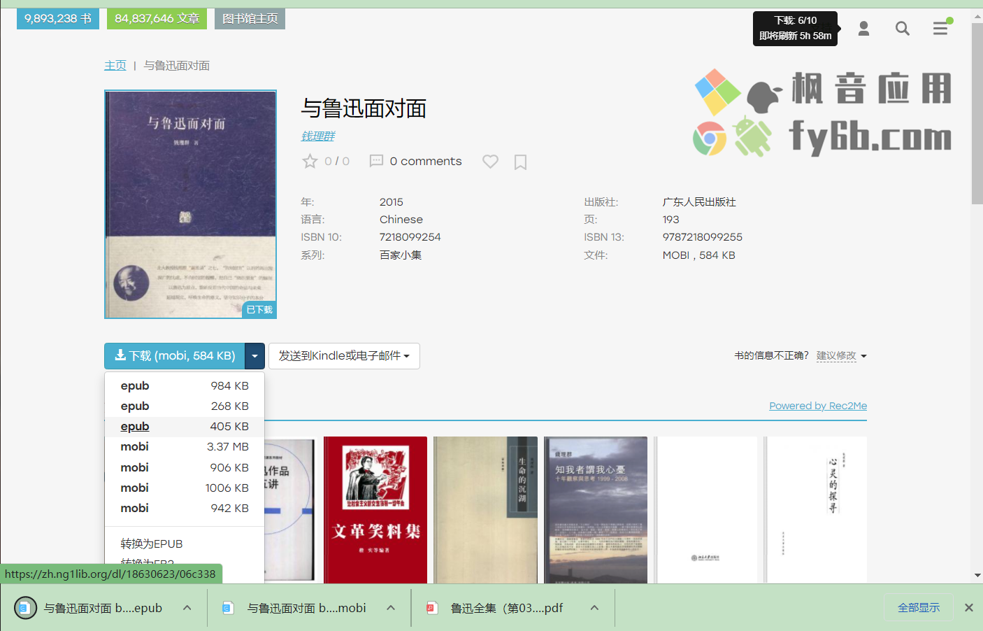Click Show all (全部显示) downloads button
983x631 pixels.
[919, 608]
